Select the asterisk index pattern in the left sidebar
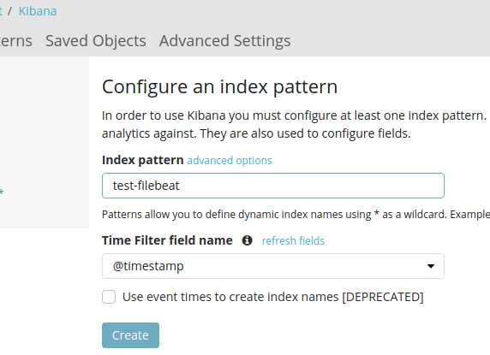Image resolution: width=490 pixels, height=355 pixels. click(x=2, y=192)
